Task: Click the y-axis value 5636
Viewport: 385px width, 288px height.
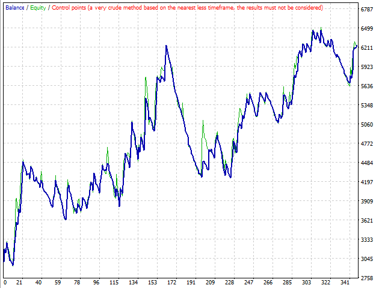Action: [x=367, y=86]
